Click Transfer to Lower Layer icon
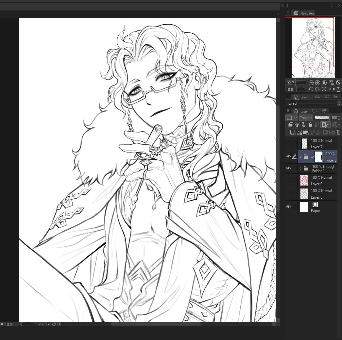Screen dimensions: 342x340 click(312, 132)
